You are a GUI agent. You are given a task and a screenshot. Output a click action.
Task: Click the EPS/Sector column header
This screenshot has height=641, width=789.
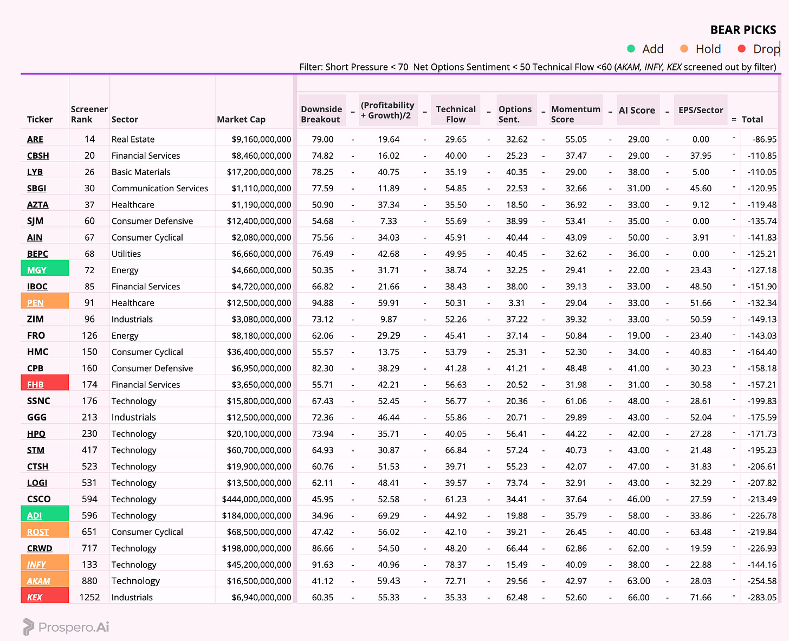701,110
